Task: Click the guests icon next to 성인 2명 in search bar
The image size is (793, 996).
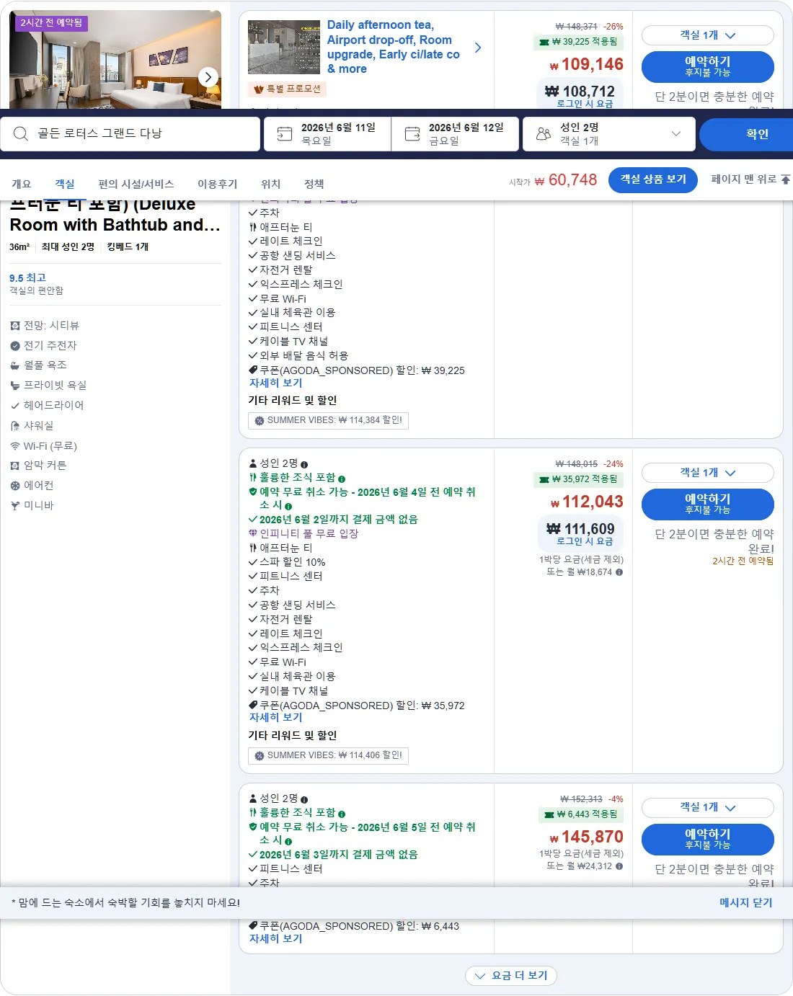Action: coord(544,134)
